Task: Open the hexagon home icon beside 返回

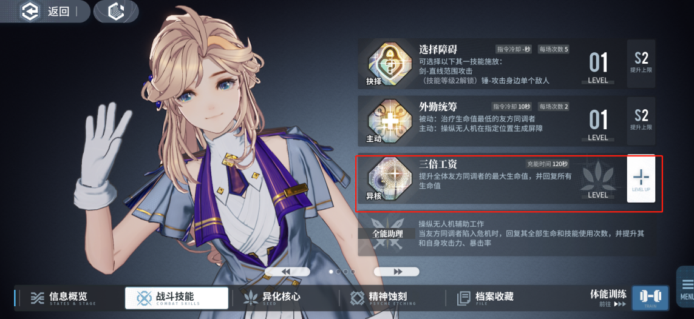Action: click(x=117, y=12)
